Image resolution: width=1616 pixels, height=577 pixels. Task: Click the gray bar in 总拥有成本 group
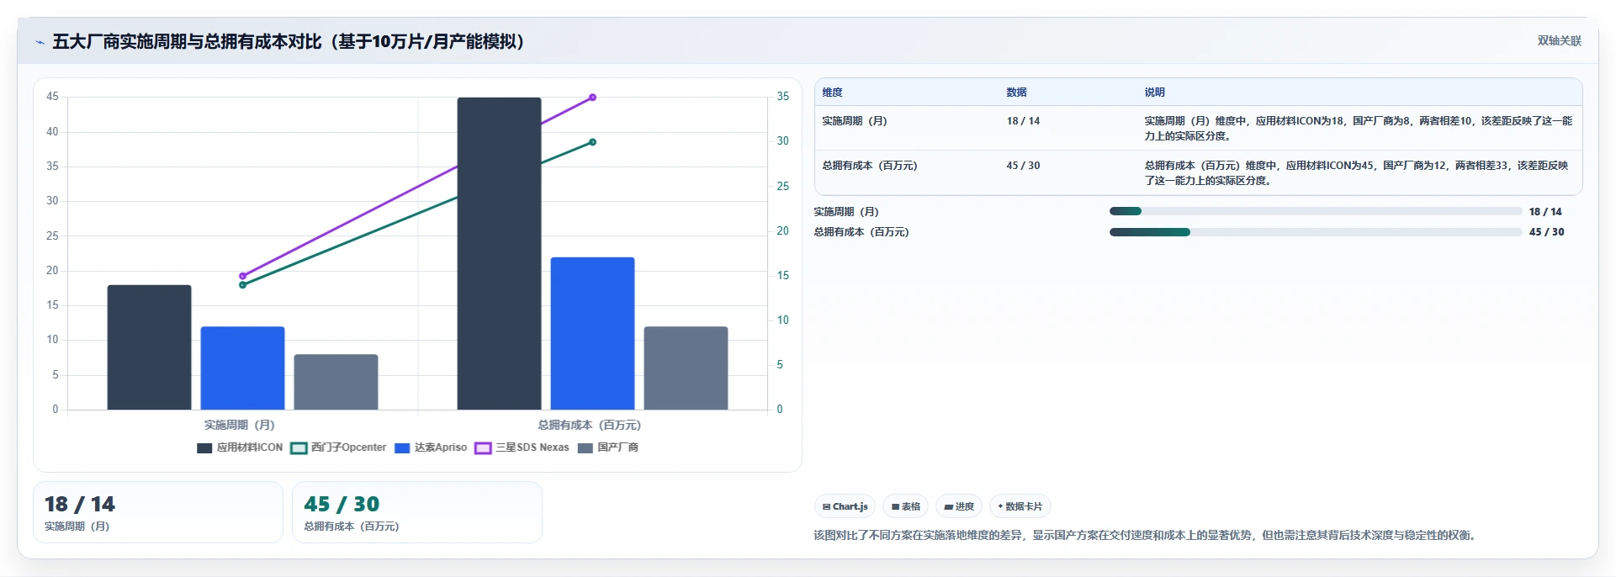pyautogui.click(x=686, y=368)
